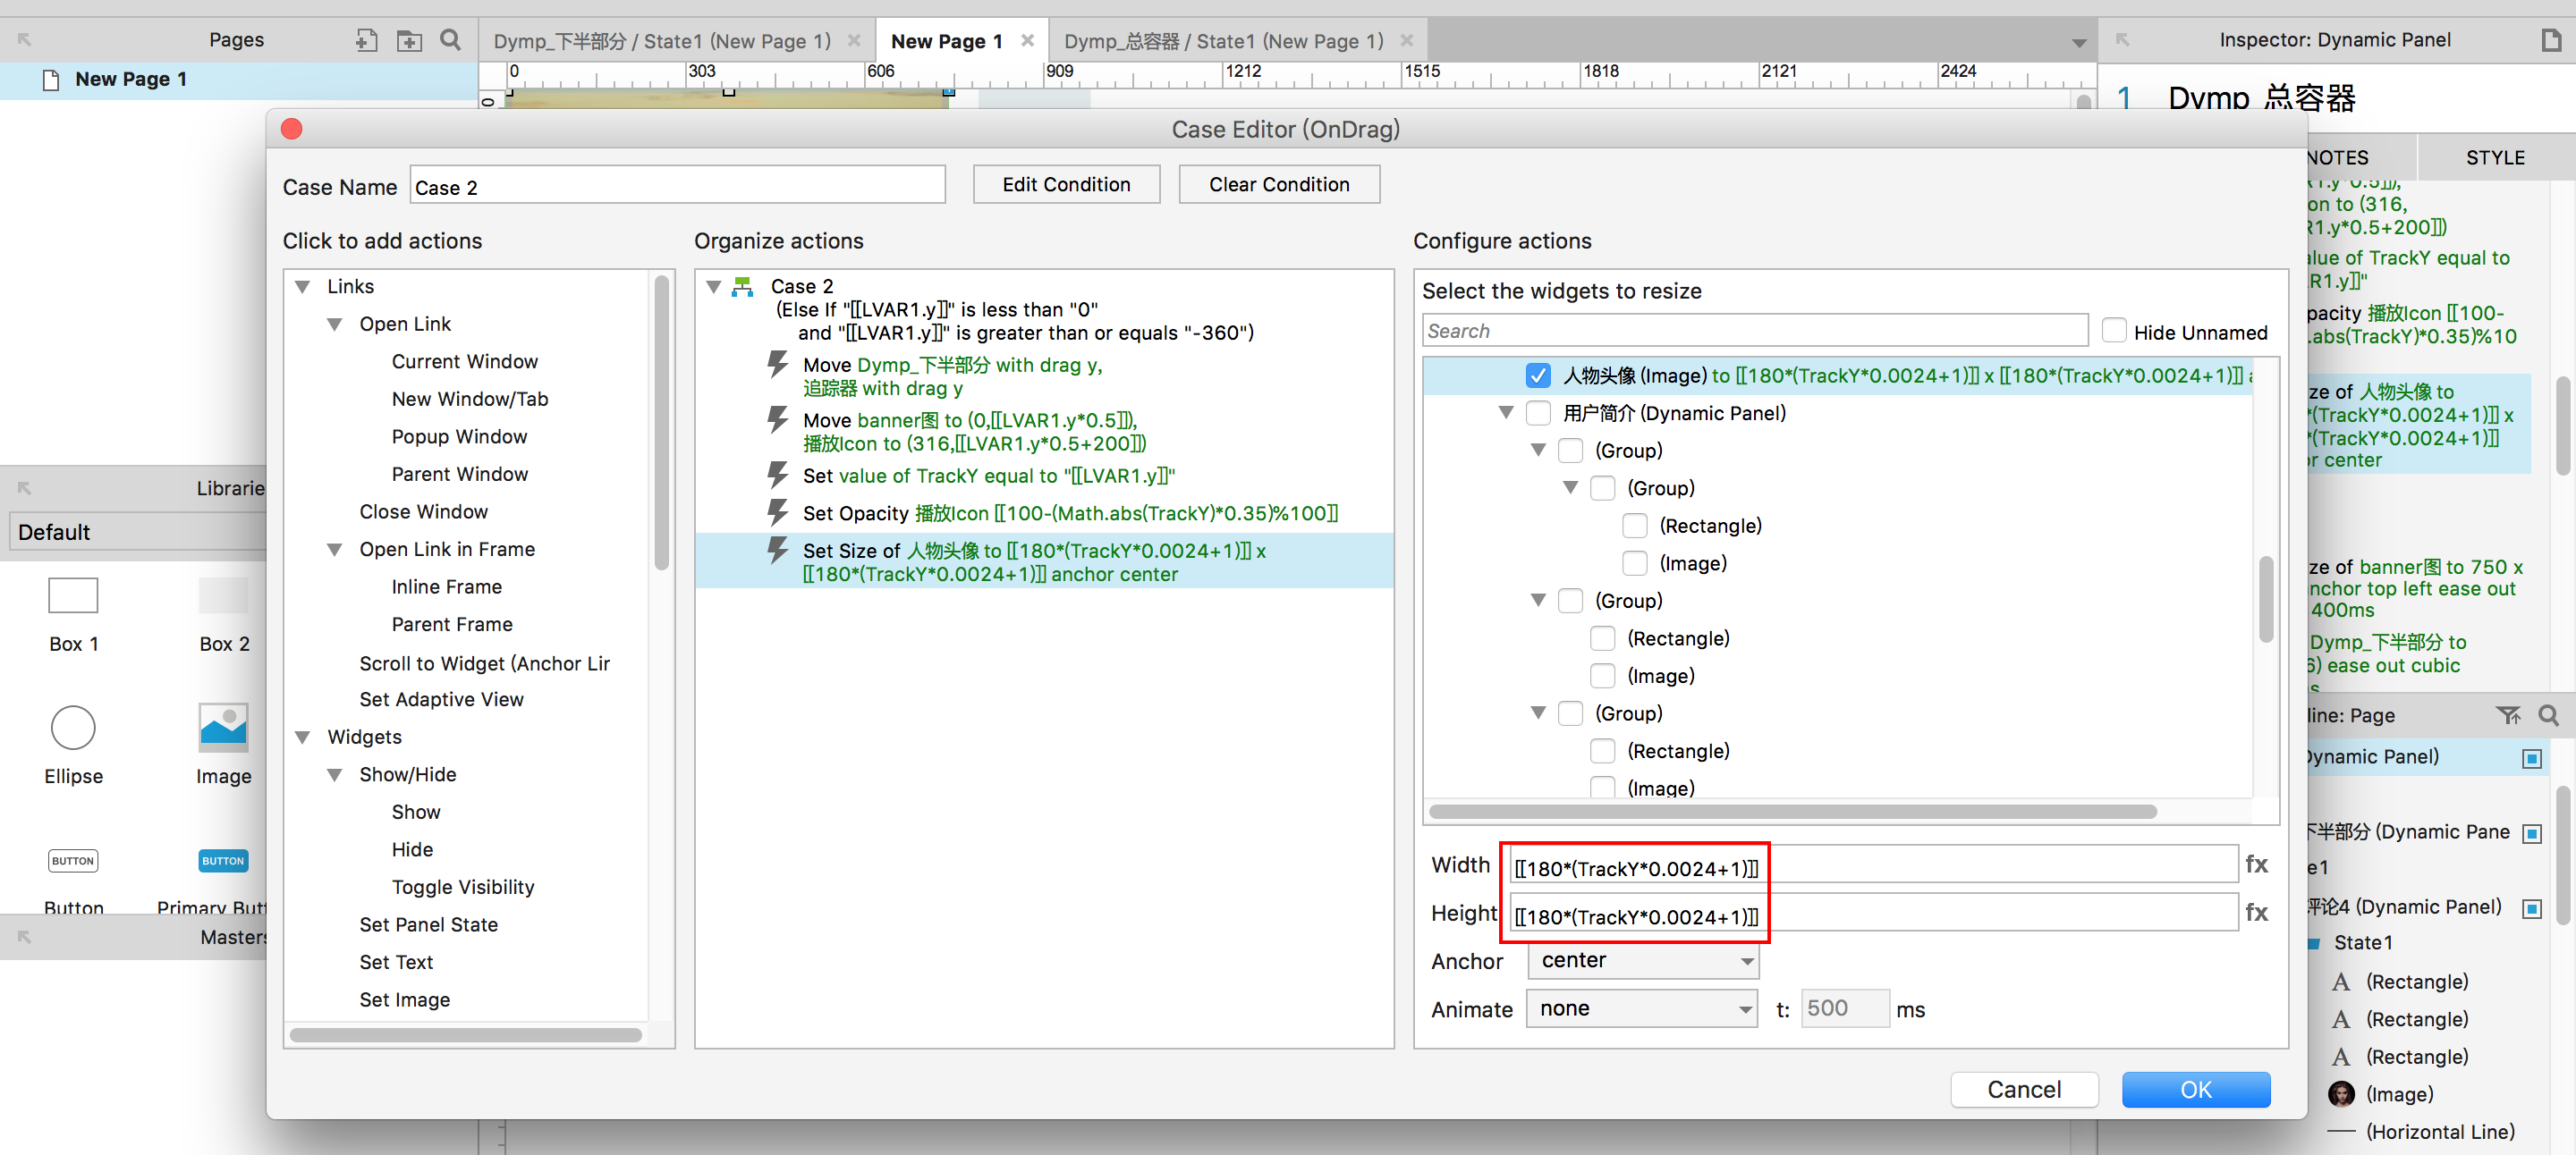Click the Inspector notes page icon
Image resolution: width=2576 pixels, height=1155 pixels.
2550,40
